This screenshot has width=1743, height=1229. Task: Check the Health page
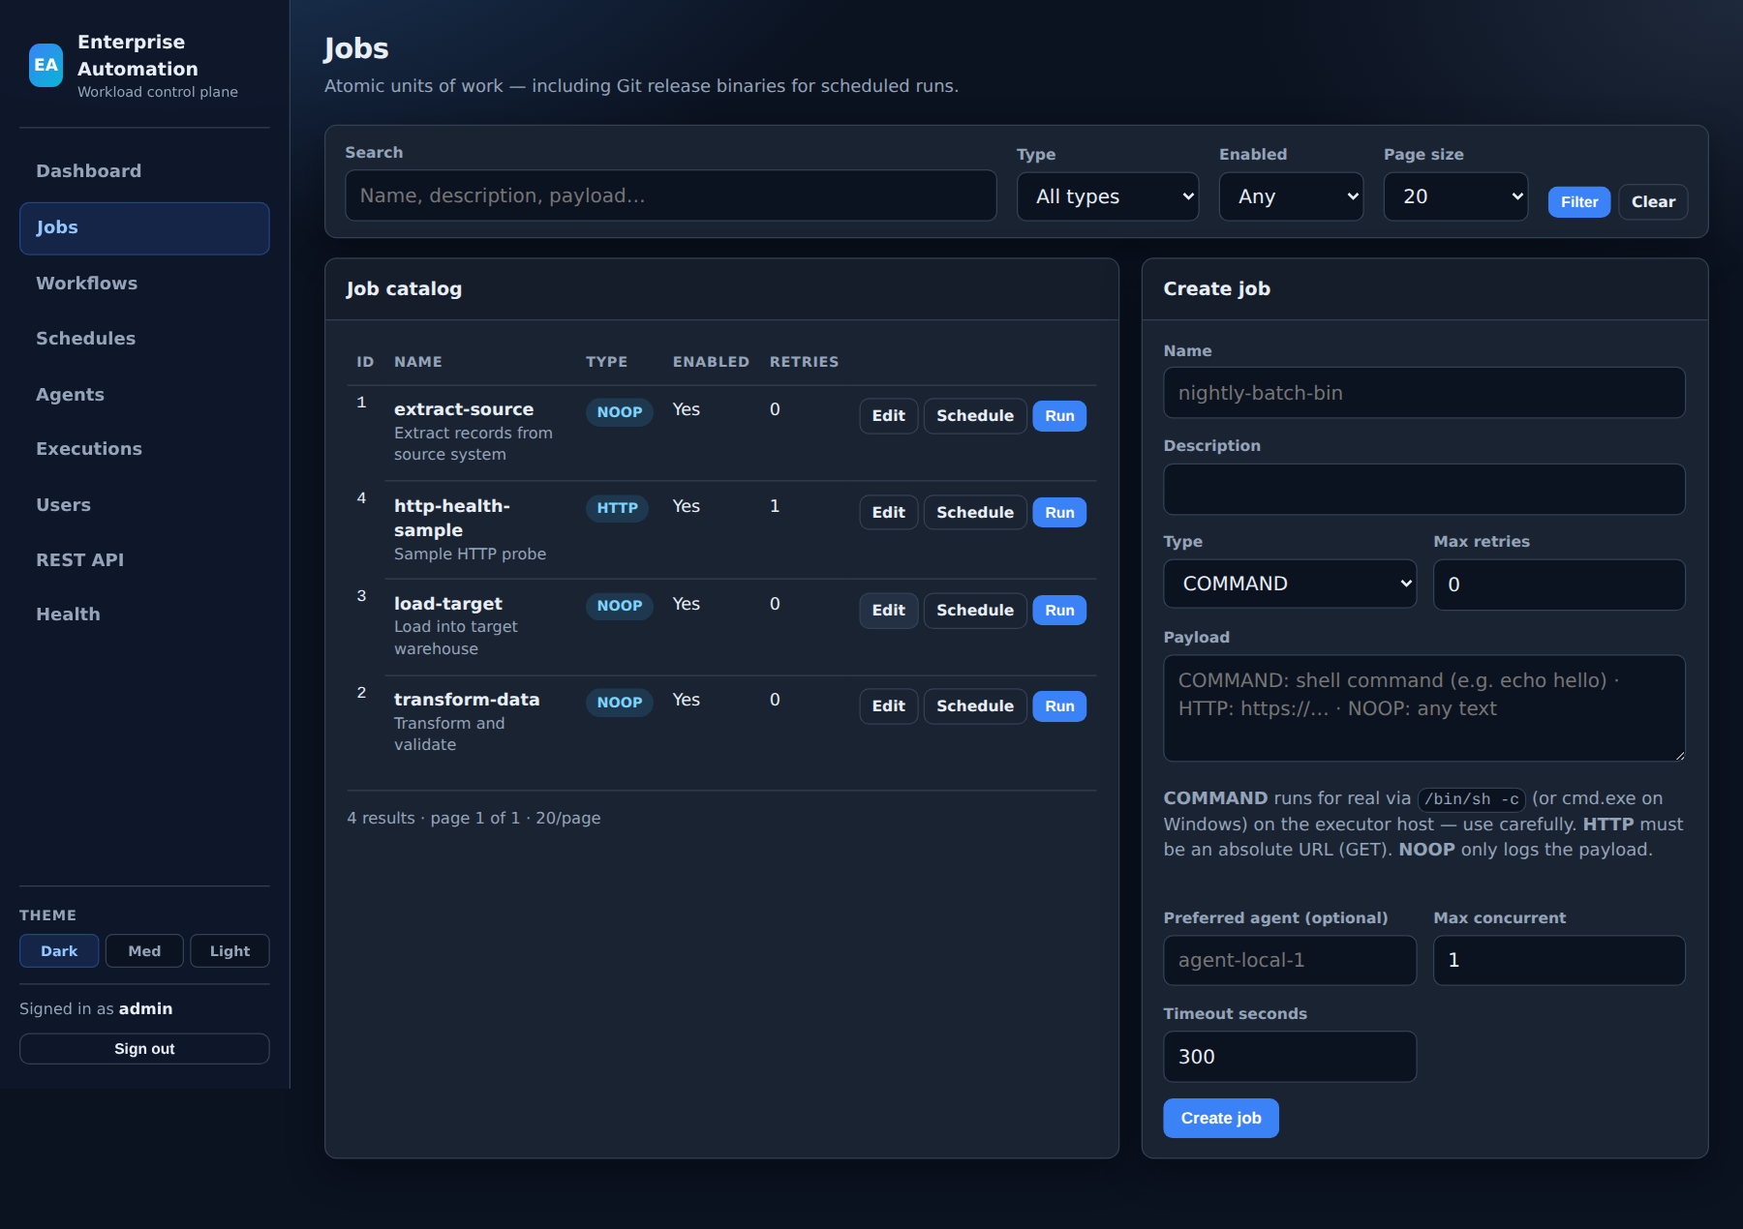pos(144,614)
